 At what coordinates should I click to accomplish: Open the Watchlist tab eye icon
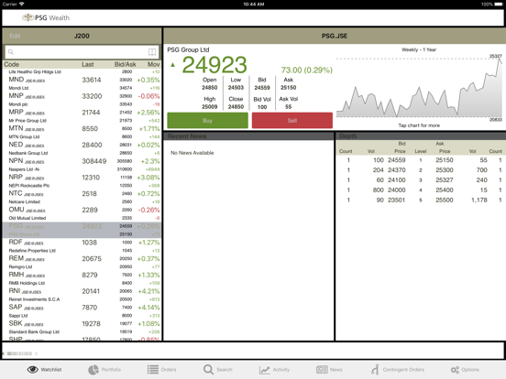click(33, 370)
